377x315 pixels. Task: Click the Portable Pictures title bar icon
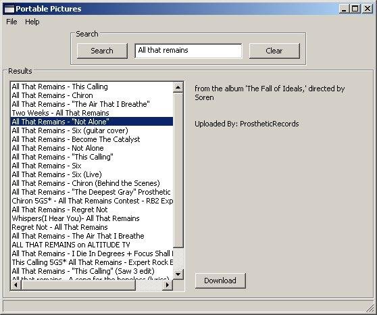tap(9, 9)
